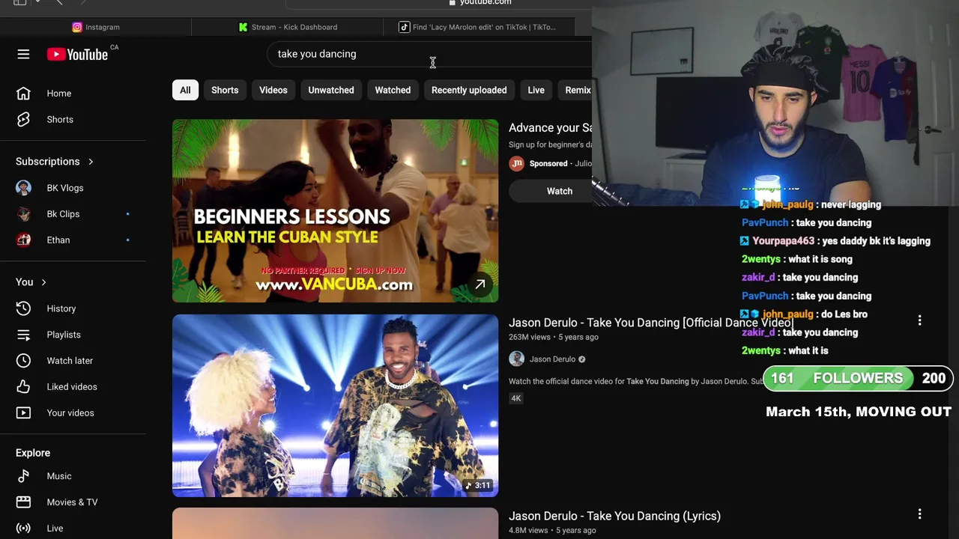Image resolution: width=959 pixels, height=539 pixels.
Task: Open Jason Derulo Take You Dancing video title
Action: (650, 323)
